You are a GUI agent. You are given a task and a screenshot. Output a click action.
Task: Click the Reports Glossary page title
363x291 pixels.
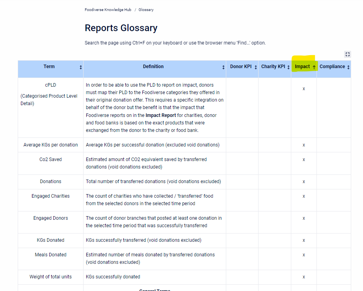(121, 28)
